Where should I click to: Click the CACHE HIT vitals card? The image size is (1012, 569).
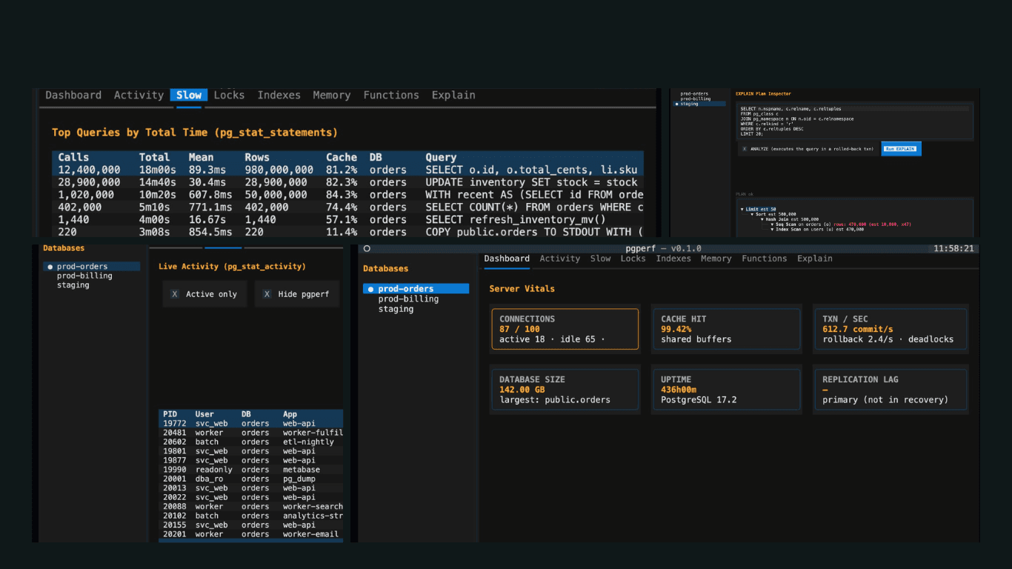pos(726,329)
